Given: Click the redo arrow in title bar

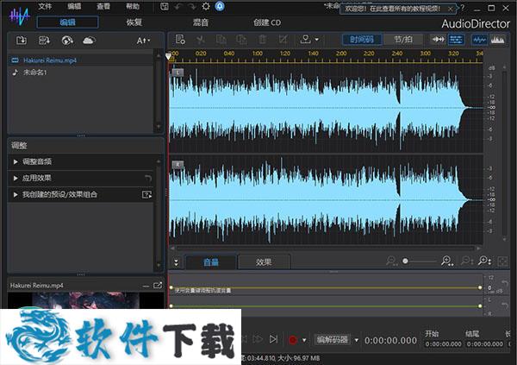Looking at the screenshot, I should coord(192,7).
